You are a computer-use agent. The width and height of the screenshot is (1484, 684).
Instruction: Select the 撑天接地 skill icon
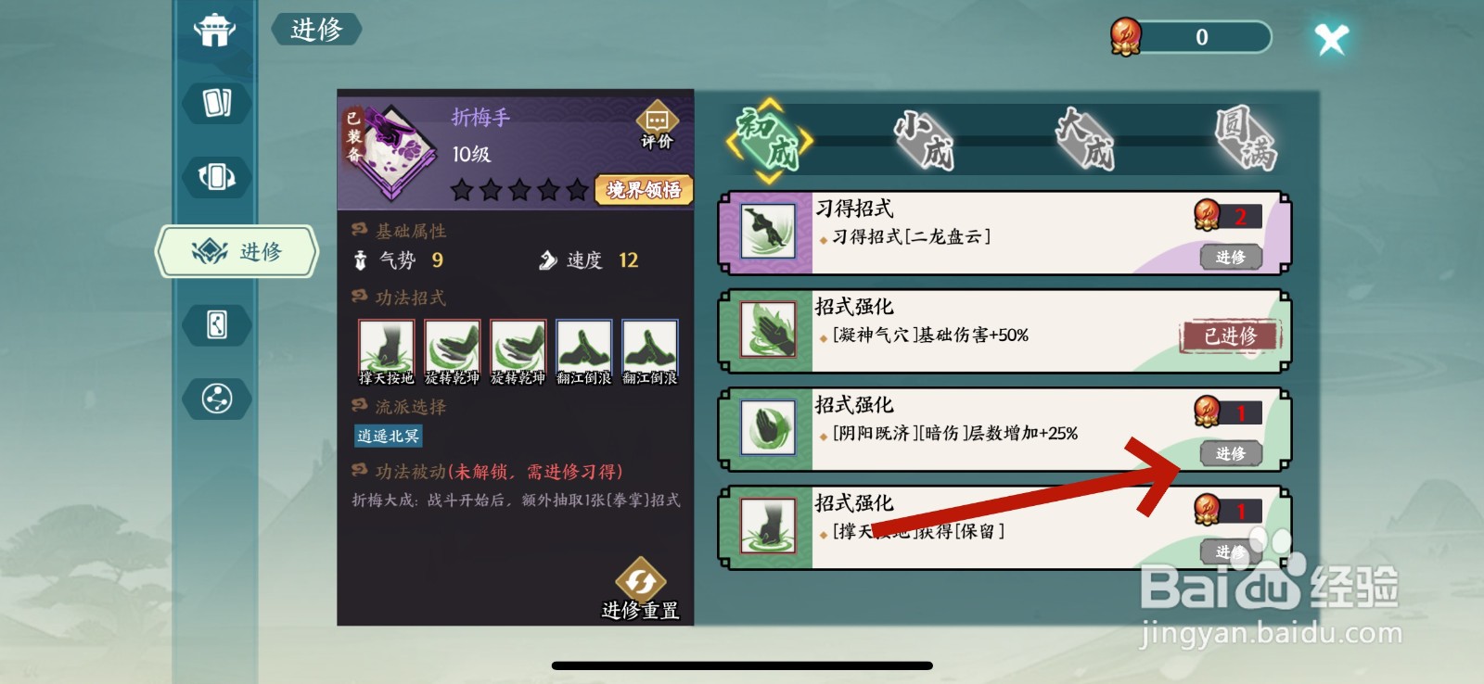[x=386, y=352]
